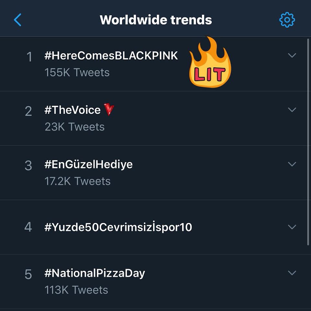Image resolution: width=311 pixels, height=311 pixels.
Task: Tap the 155K Tweets count
Action: click(77, 72)
